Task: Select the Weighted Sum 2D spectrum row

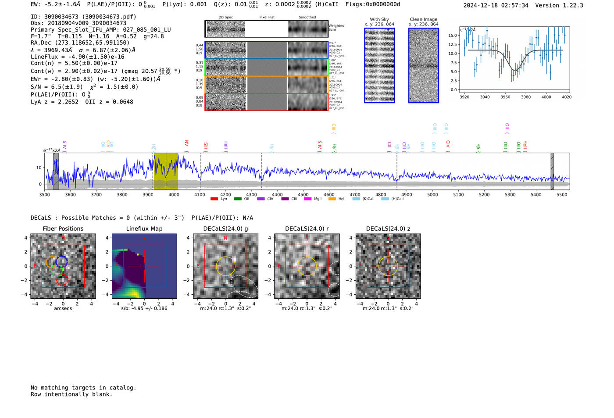Action: 267,29
